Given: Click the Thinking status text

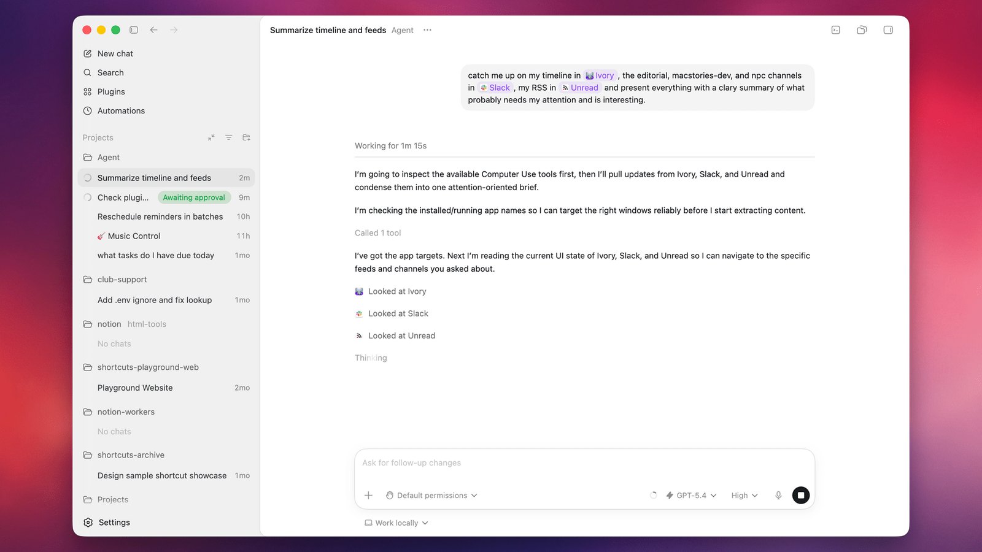Looking at the screenshot, I should coord(371,358).
